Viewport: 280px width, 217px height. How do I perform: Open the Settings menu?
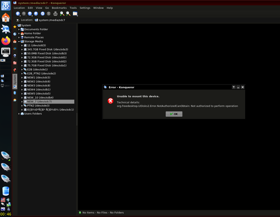click(85, 8)
